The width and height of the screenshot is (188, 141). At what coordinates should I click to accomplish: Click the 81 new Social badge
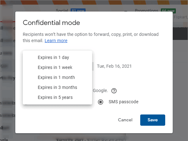point(78,10)
